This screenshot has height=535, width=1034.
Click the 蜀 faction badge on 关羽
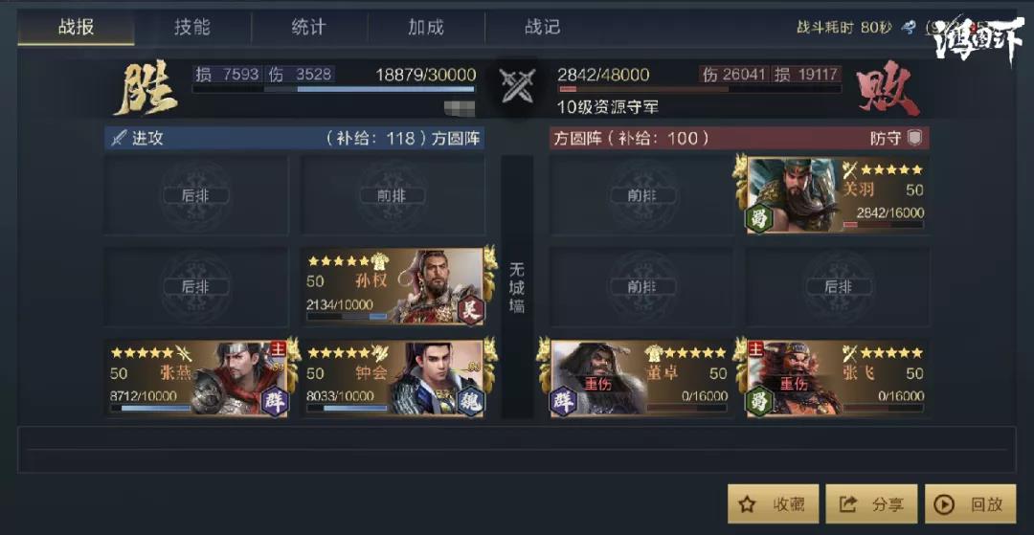click(x=758, y=218)
